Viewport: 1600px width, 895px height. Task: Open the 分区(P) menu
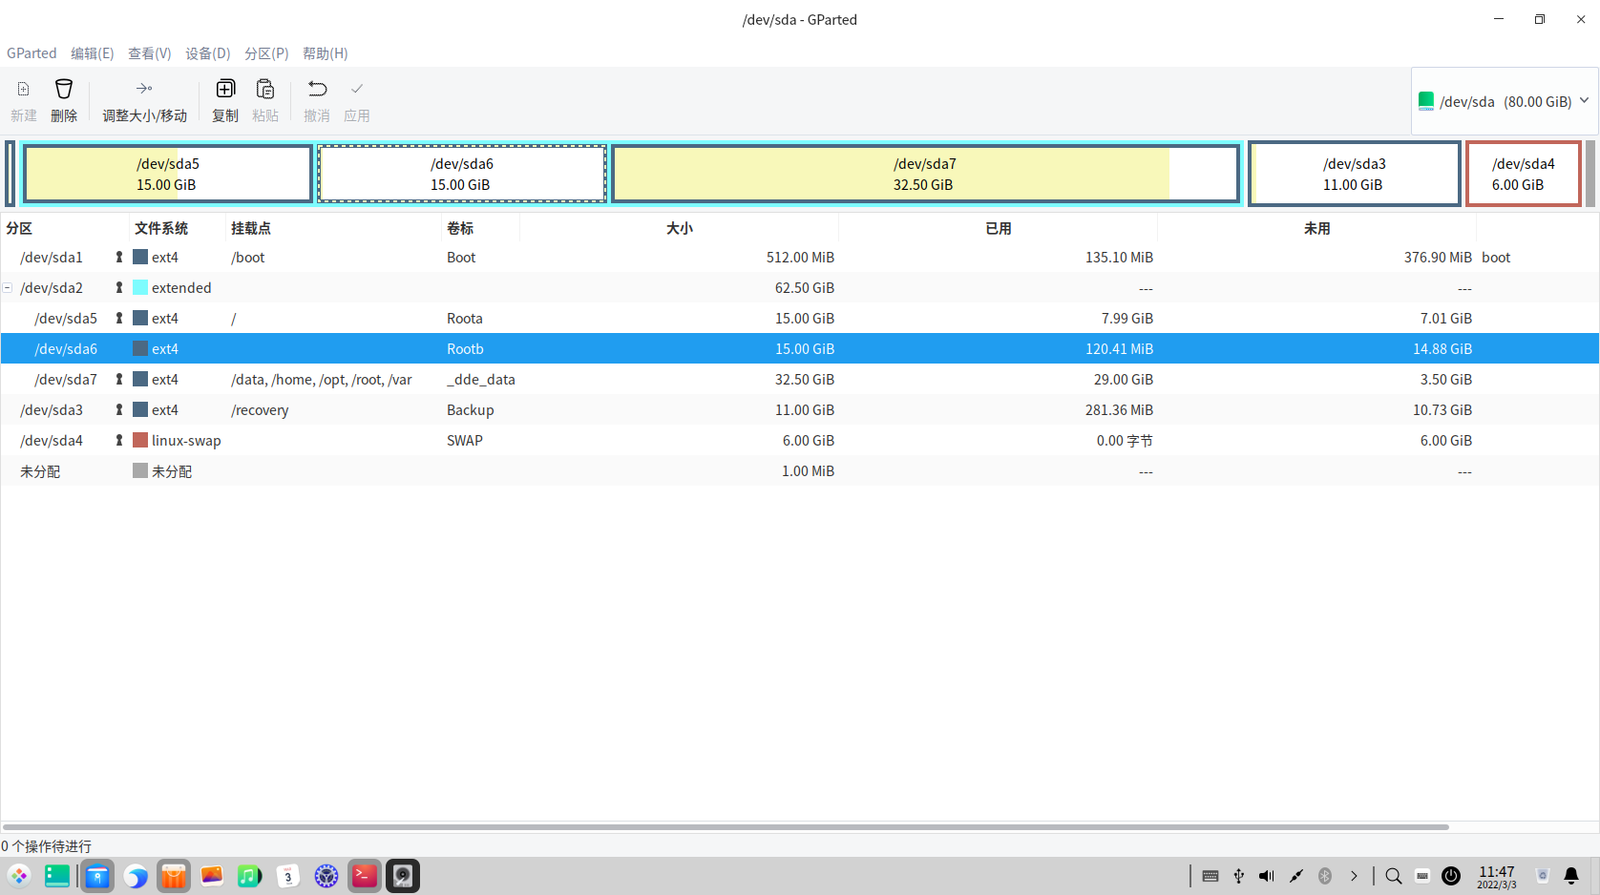pos(266,53)
